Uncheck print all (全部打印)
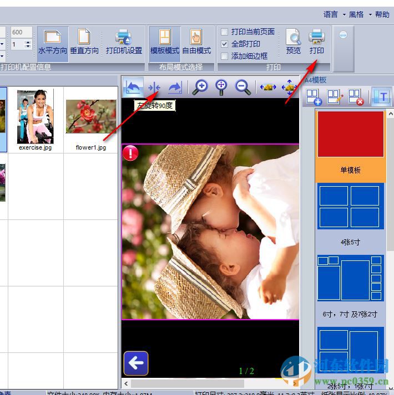This screenshot has height=395, width=394. [x=240, y=44]
